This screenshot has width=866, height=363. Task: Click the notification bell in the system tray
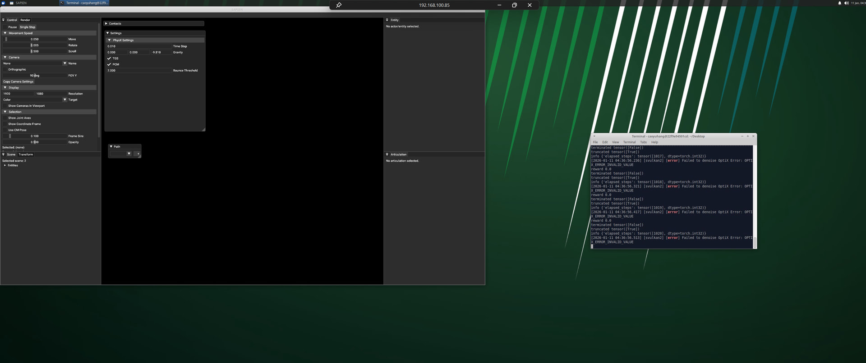[x=839, y=3]
